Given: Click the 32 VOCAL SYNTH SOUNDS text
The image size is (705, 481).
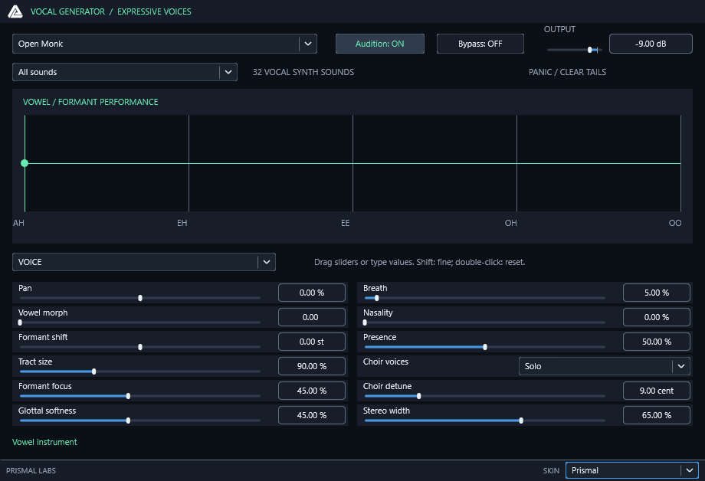Looking at the screenshot, I should (303, 72).
